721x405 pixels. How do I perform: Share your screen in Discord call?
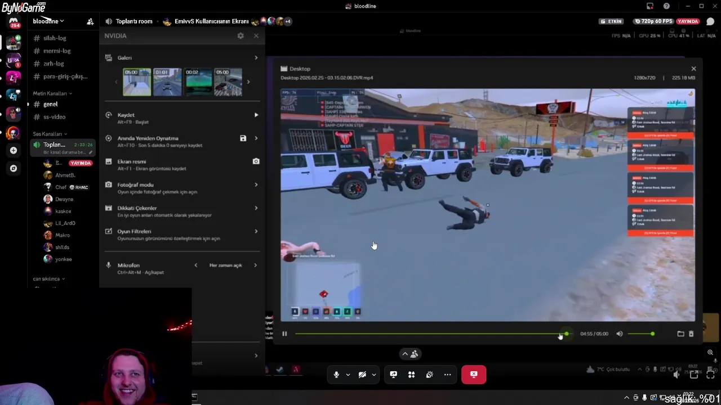[393, 375]
